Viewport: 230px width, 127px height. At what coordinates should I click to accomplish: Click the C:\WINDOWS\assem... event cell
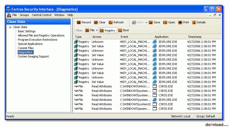135,109
